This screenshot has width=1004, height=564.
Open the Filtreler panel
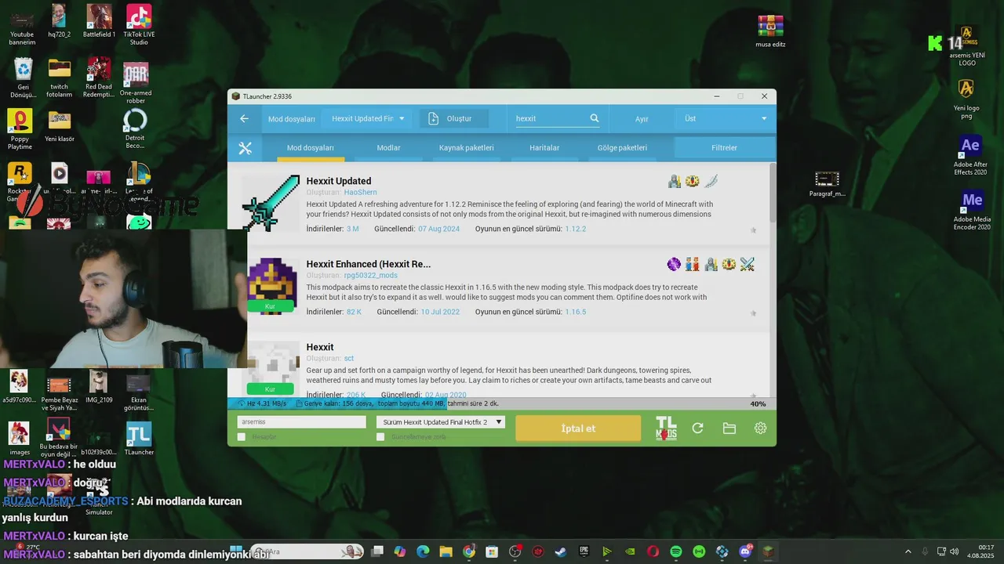[724, 147]
